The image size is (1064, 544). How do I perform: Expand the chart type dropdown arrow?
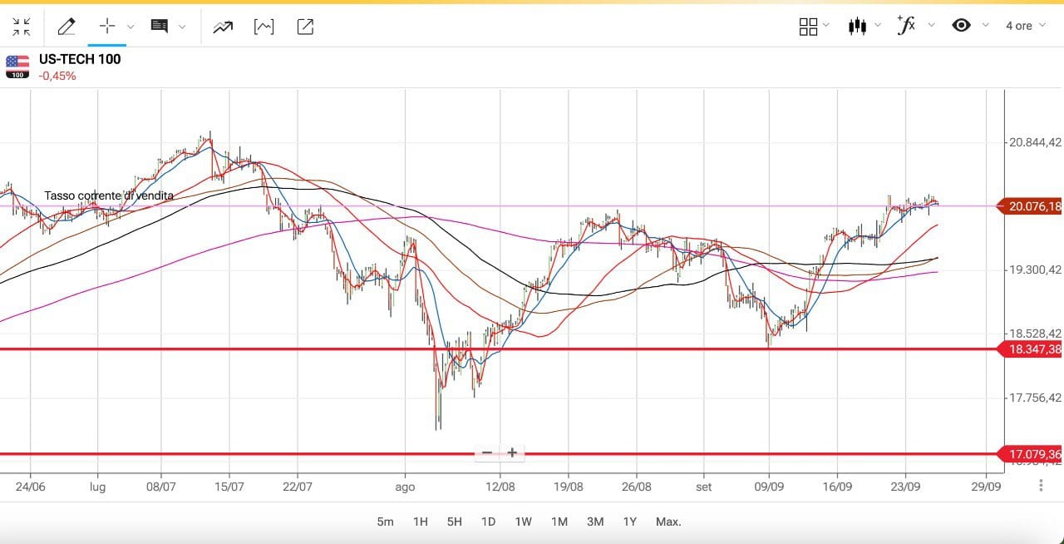[x=878, y=25]
